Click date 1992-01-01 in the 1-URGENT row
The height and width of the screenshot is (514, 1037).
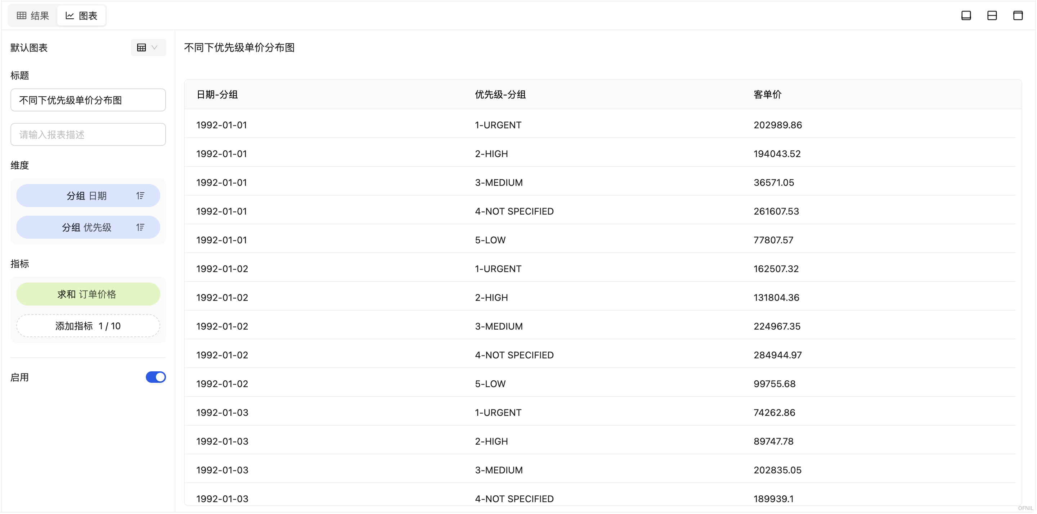pos(221,125)
